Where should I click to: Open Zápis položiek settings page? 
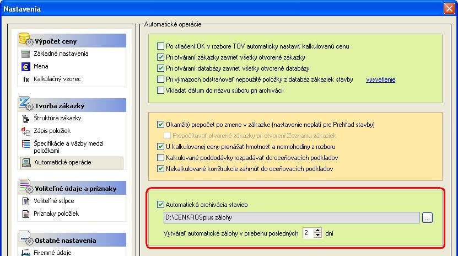pos(52,131)
